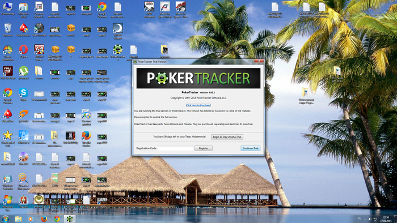Click the 'Click Here to Purchase' link
397x223 pixels.
[198, 105]
